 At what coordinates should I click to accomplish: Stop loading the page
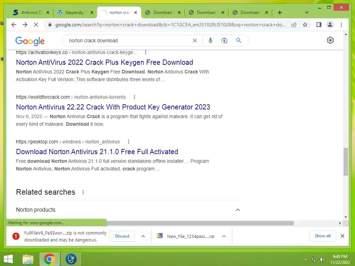(36, 25)
